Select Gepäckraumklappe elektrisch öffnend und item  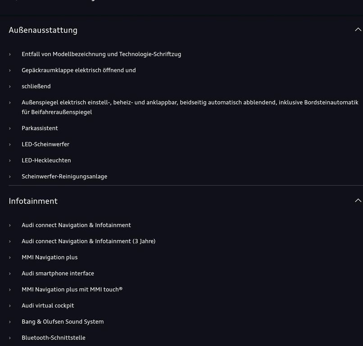coord(79,70)
